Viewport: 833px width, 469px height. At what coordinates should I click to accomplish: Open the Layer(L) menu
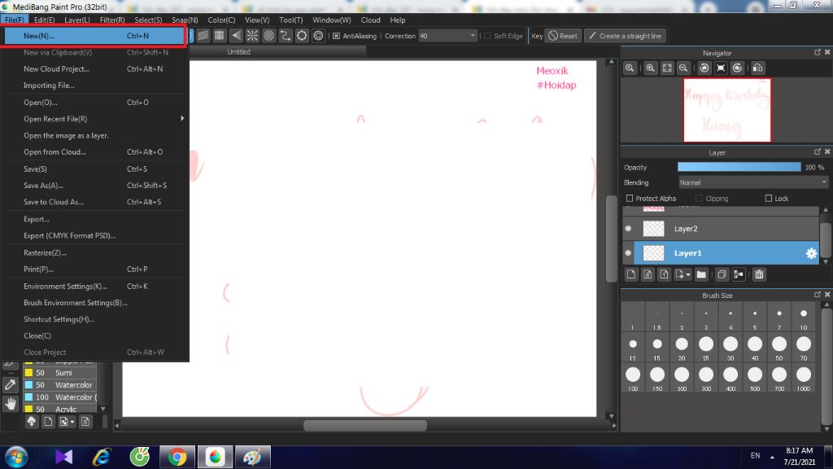pos(77,20)
